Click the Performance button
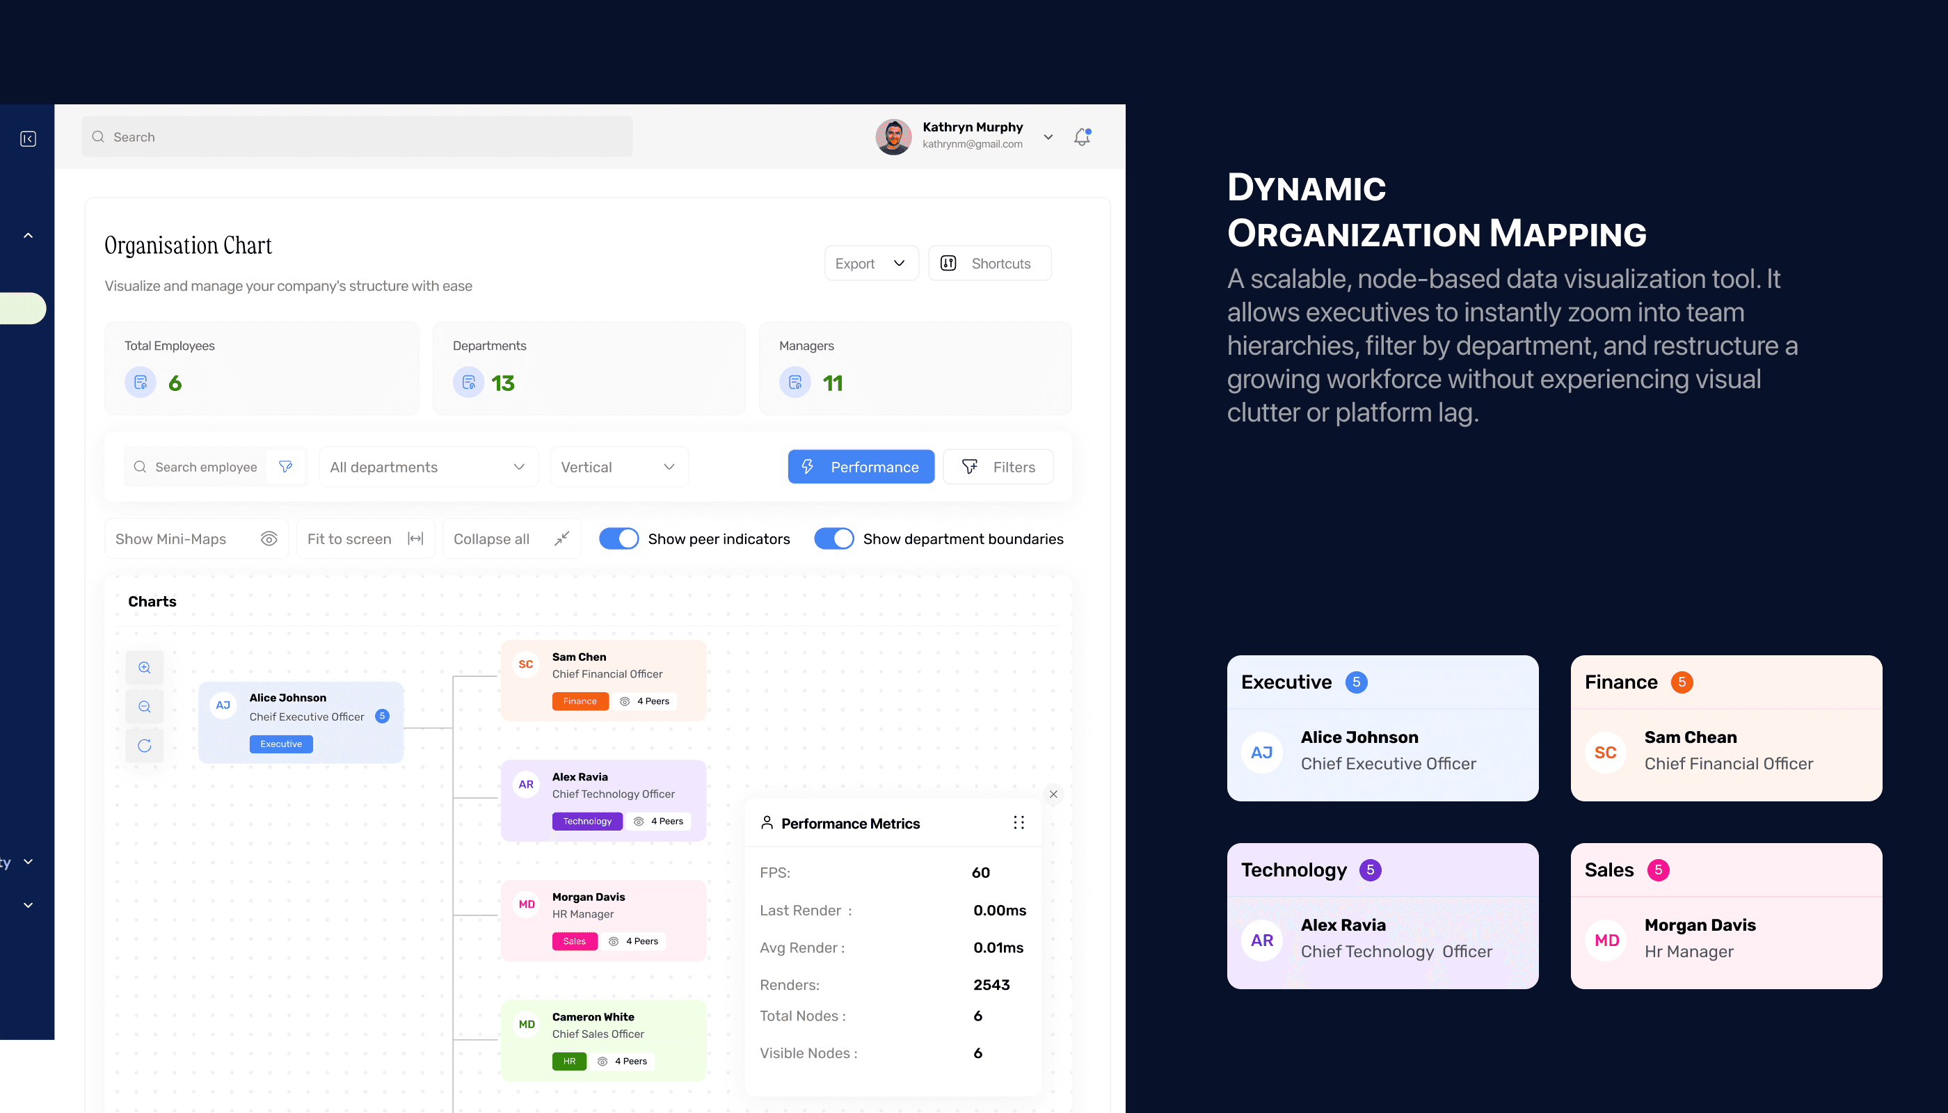The height and width of the screenshot is (1113, 1948). point(861,466)
